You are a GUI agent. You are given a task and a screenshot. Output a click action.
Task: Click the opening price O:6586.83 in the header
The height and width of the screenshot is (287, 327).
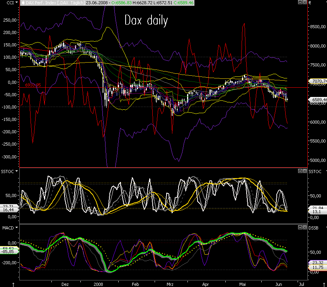coord(122,3)
